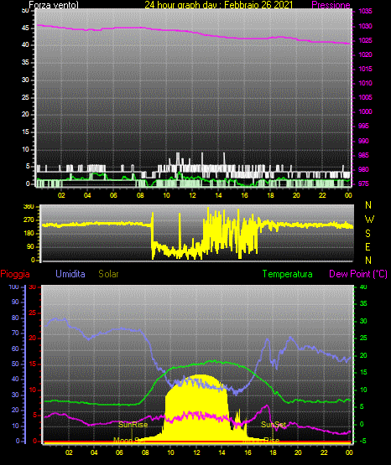
Task: Click the '995' pressure axis value
Action: (363, 126)
